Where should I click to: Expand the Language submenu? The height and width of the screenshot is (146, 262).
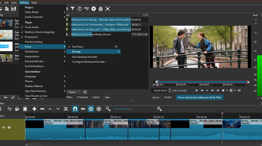(x=42, y=76)
